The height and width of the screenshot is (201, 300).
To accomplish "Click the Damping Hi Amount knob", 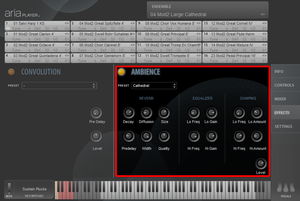I will click(x=257, y=136).
